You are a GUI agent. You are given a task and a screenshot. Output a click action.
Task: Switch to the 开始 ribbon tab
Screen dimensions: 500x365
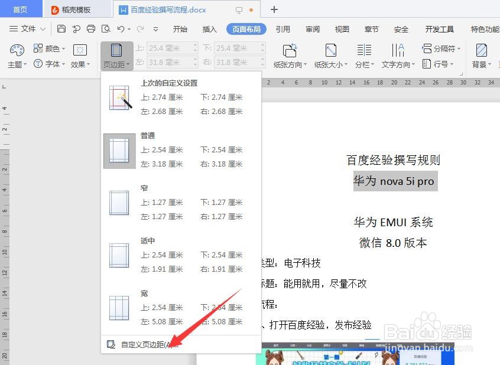coord(180,30)
